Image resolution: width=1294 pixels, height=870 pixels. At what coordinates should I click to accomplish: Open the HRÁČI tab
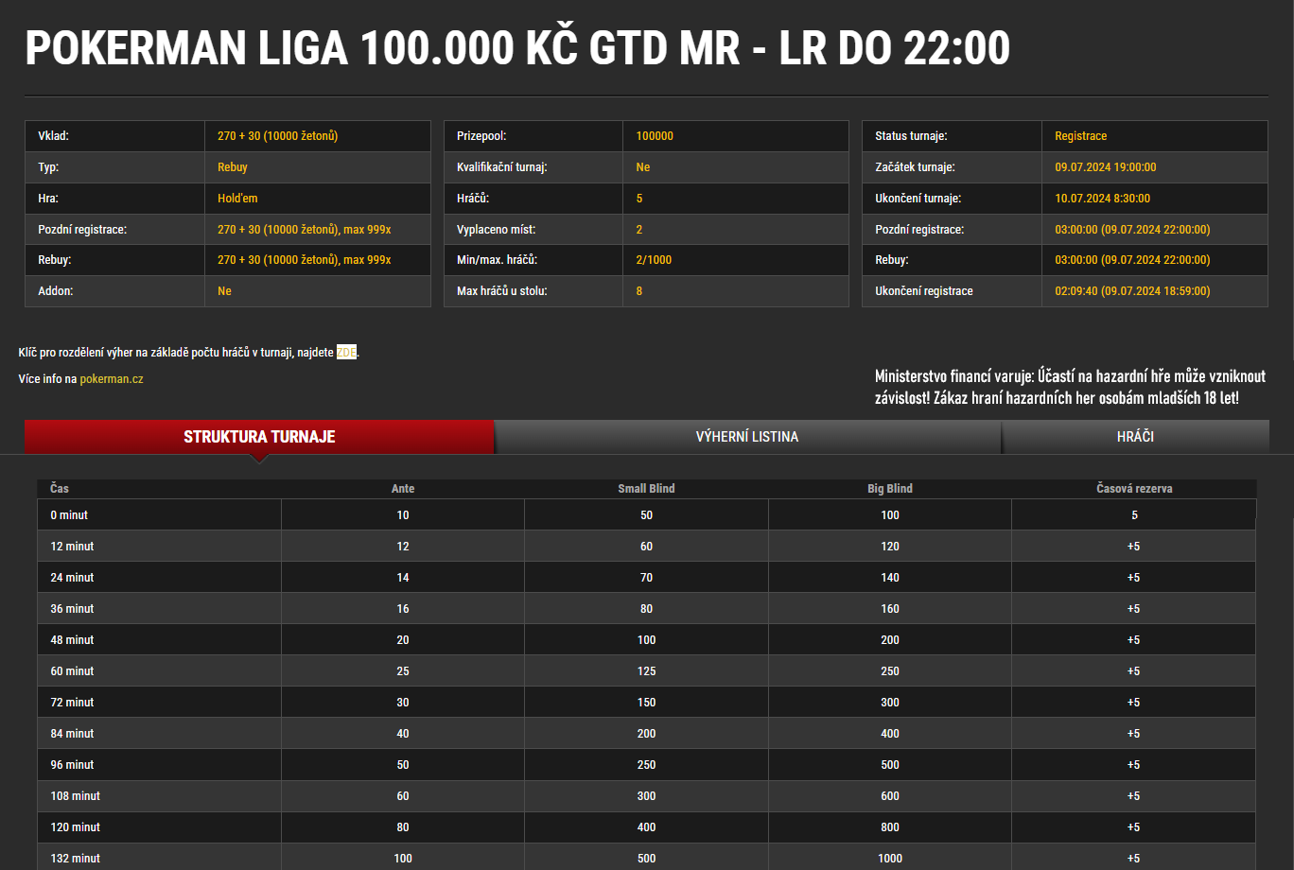[x=1134, y=437]
